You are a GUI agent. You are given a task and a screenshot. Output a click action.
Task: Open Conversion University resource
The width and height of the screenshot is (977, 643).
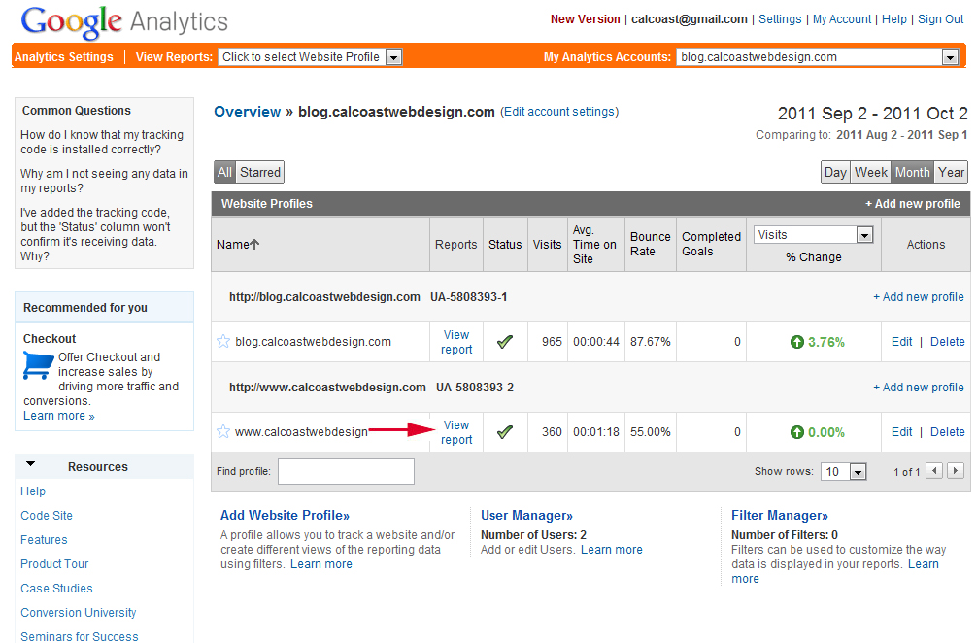(79, 613)
